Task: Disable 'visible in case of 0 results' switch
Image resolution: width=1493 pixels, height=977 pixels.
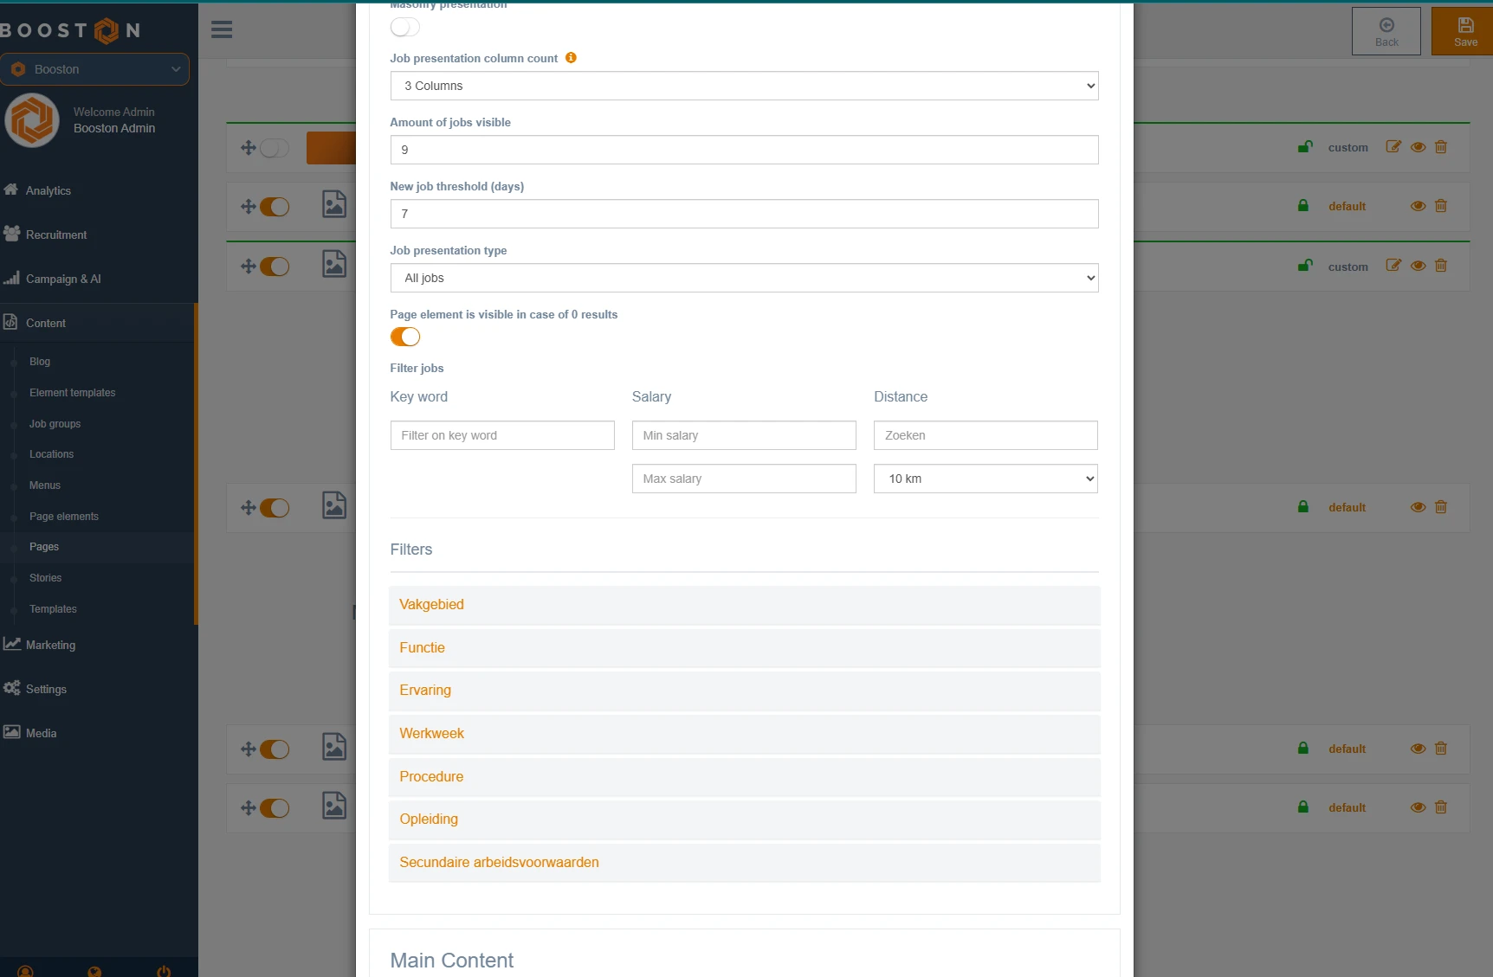Action: pos(404,337)
